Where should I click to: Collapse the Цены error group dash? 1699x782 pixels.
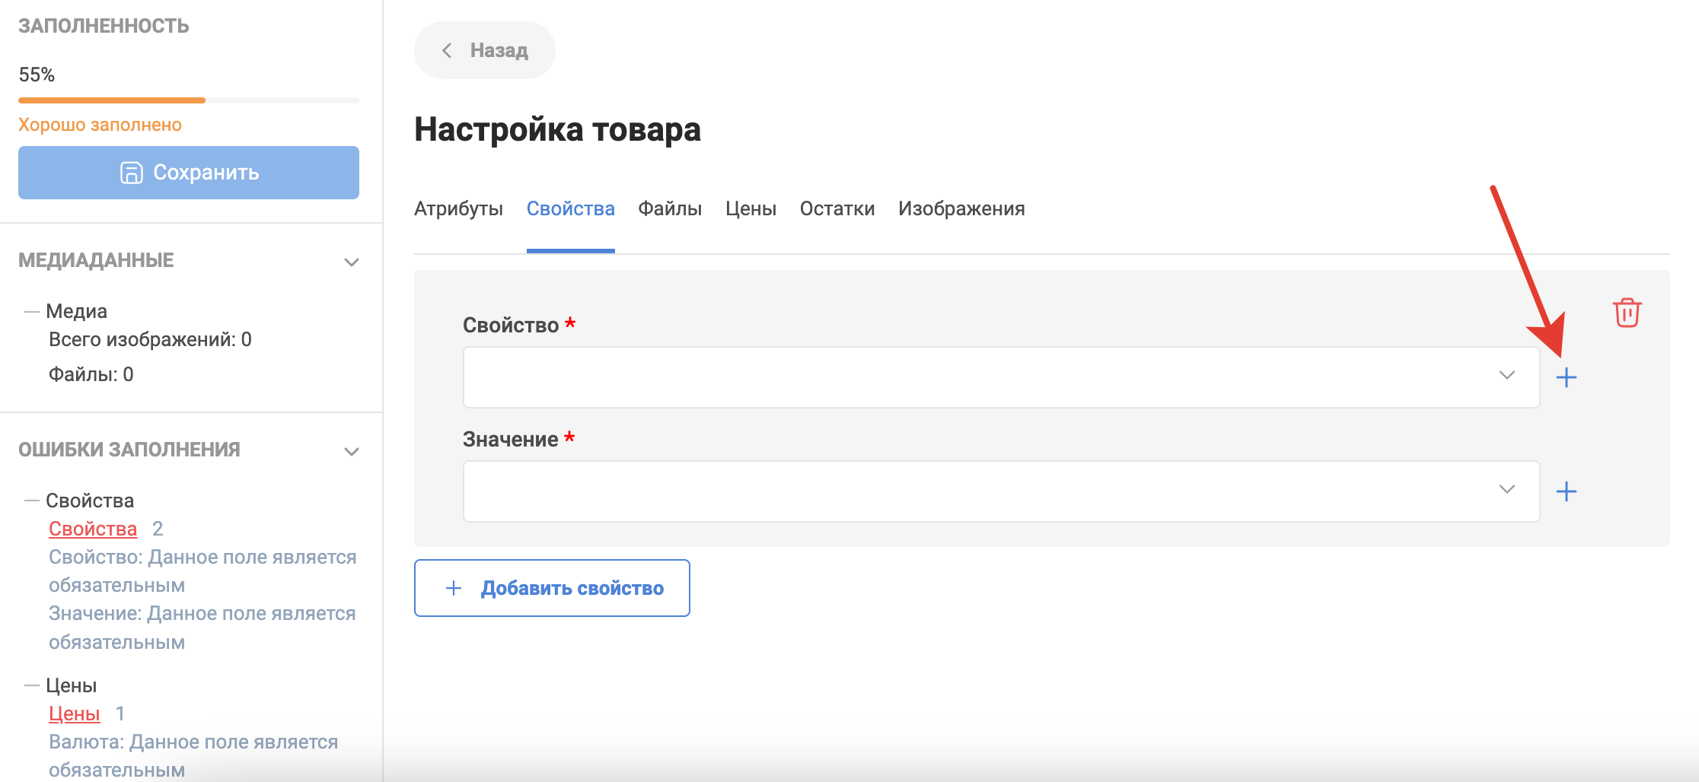coord(31,685)
